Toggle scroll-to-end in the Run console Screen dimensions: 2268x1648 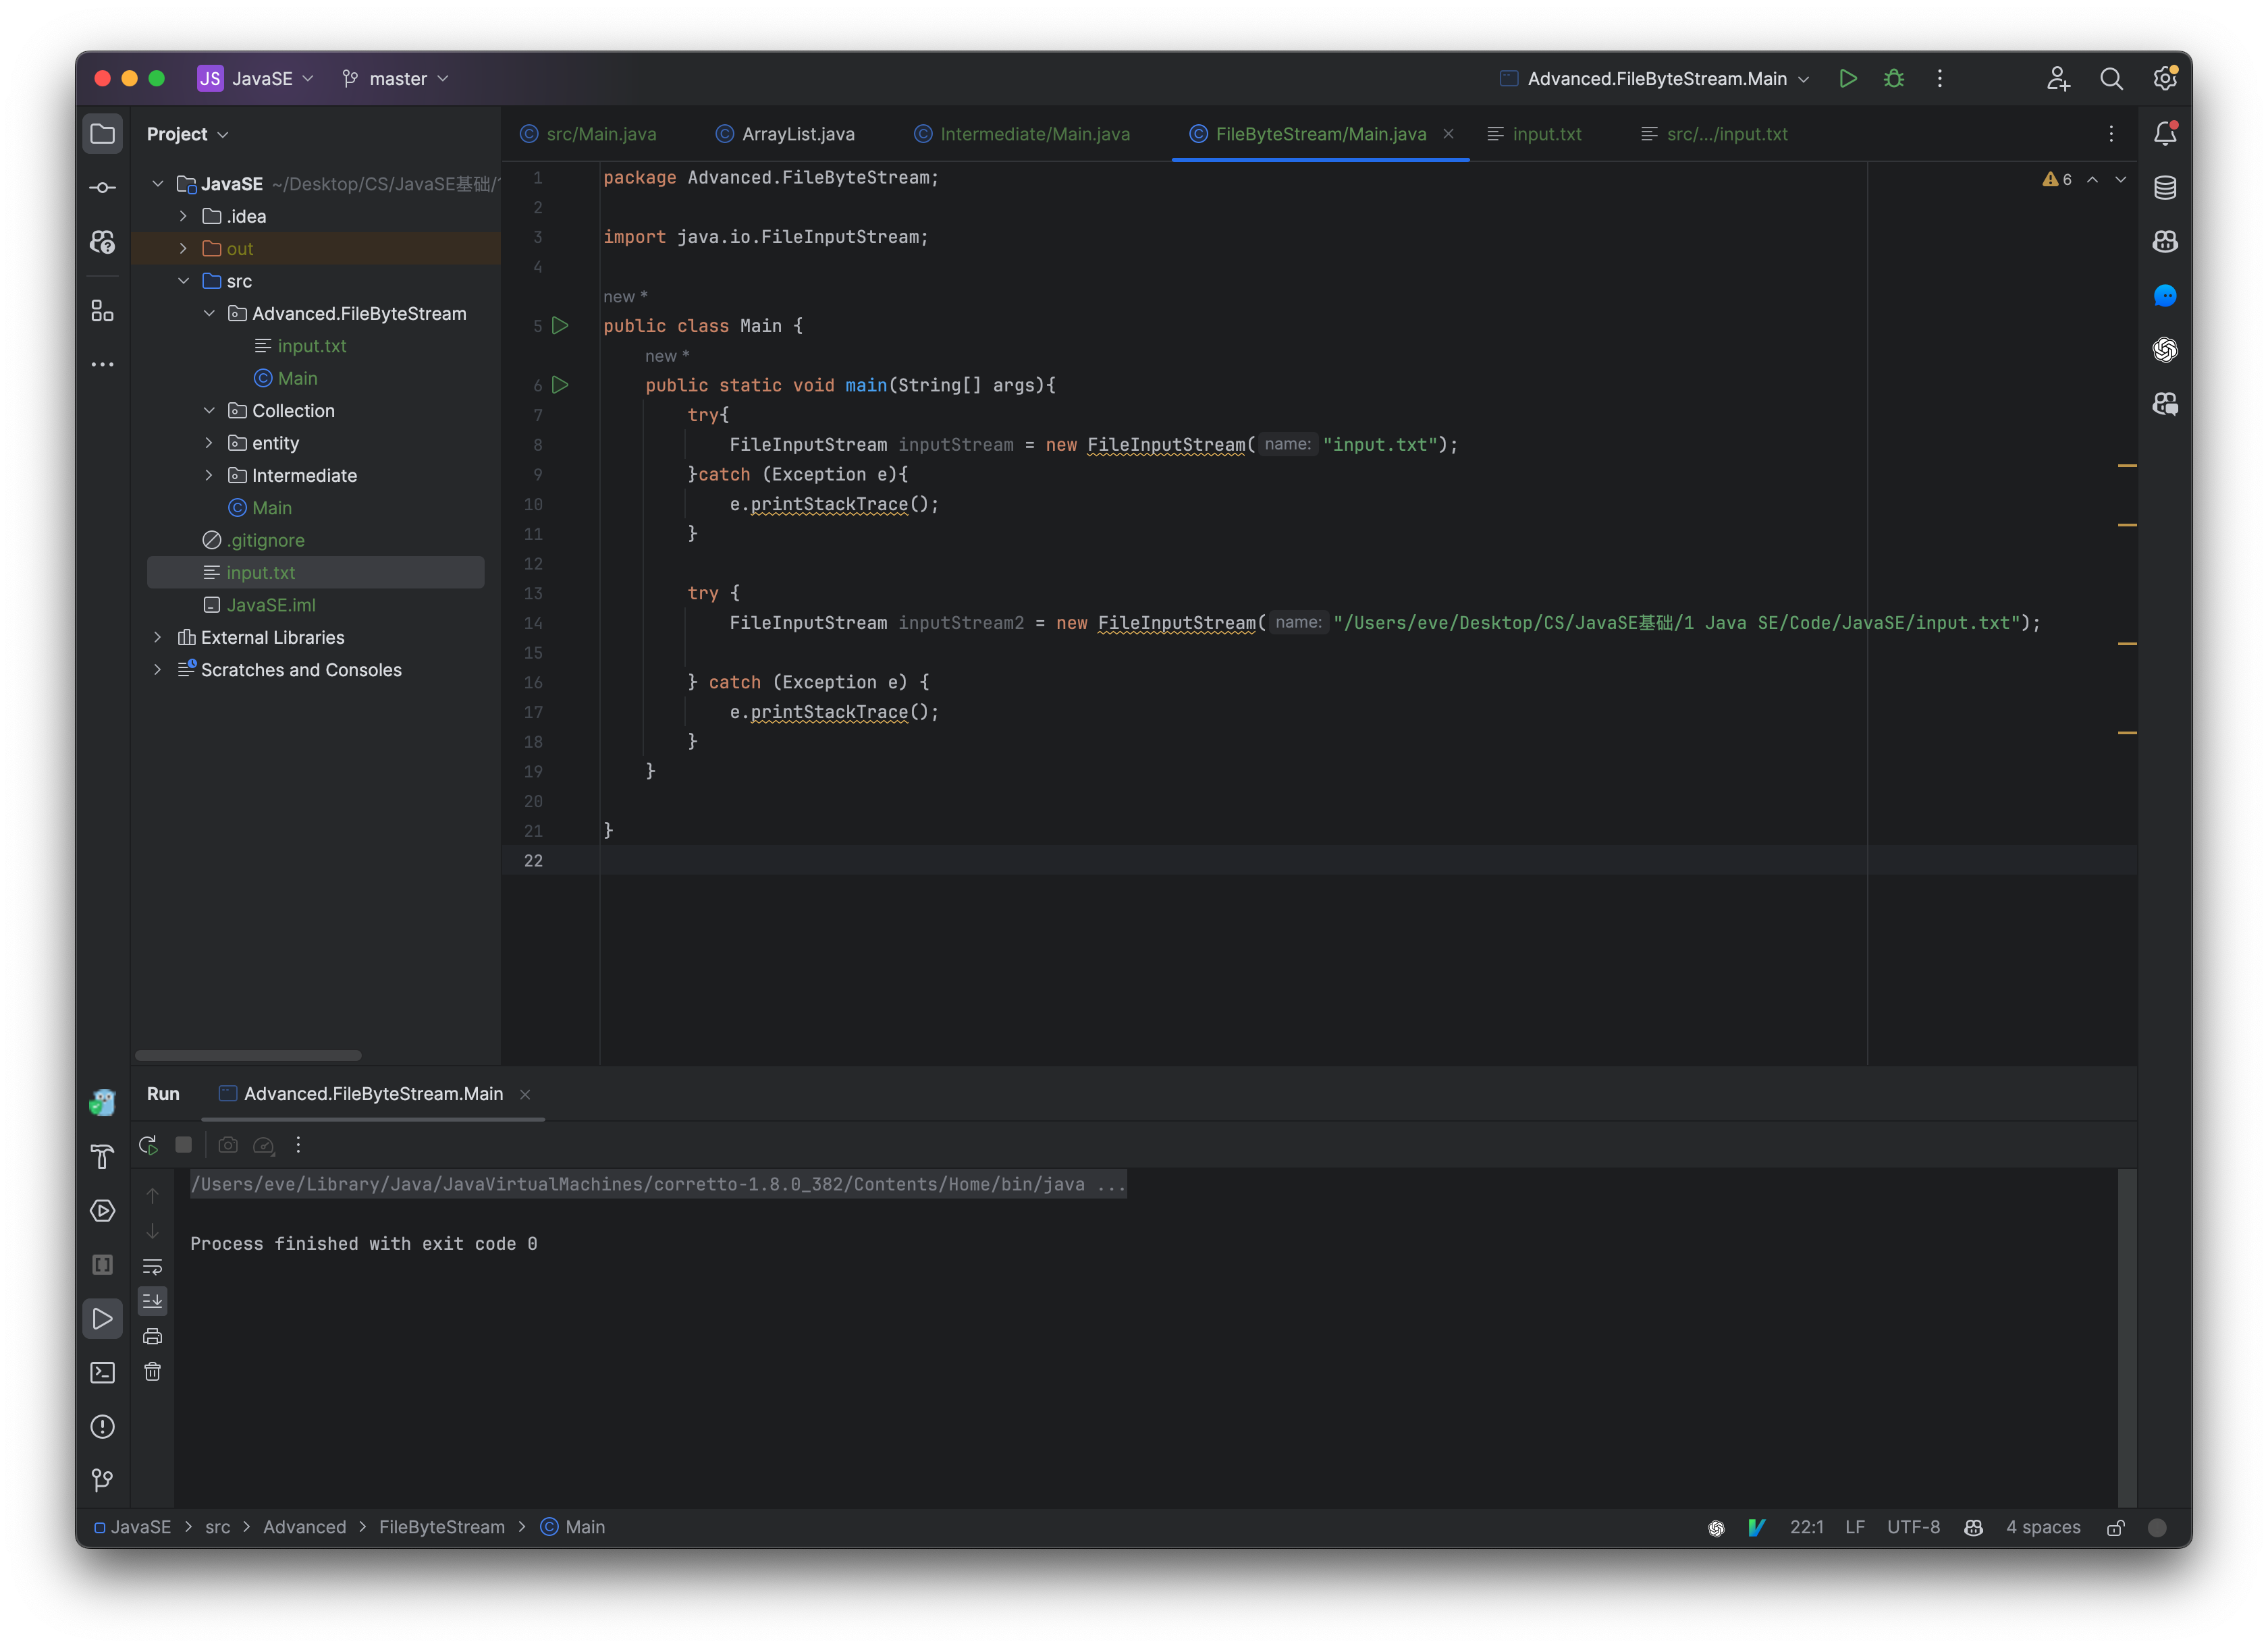pos(152,1300)
